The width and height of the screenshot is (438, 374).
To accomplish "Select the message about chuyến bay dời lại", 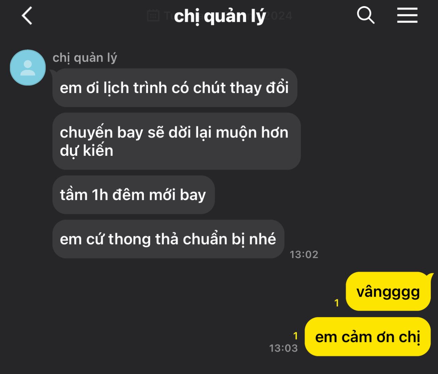I will pyautogui.click(x=176, y=141).
